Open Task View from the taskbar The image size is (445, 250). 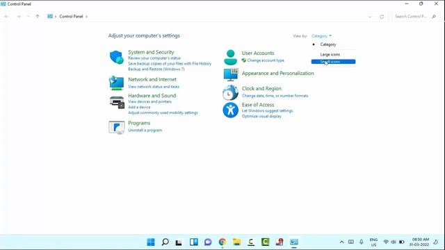click(x=179, y=242)
